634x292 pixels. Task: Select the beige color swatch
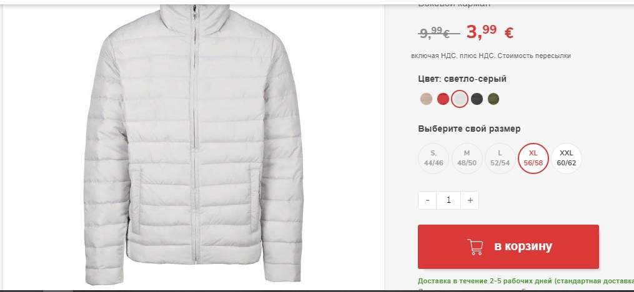(426, 99)
